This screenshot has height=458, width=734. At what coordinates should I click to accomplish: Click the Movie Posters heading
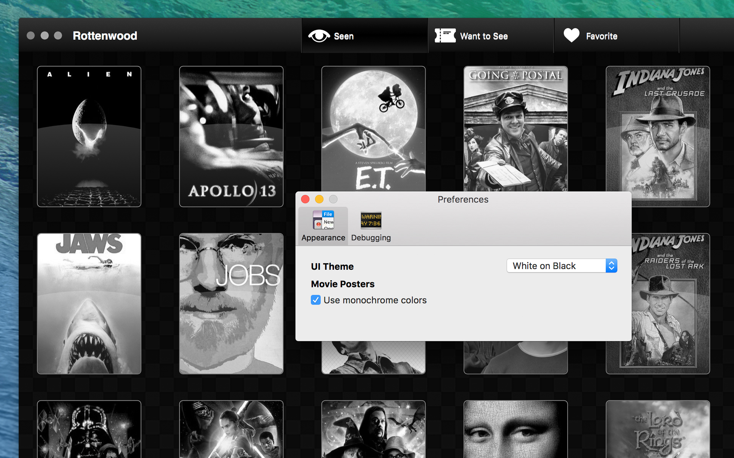343,284
